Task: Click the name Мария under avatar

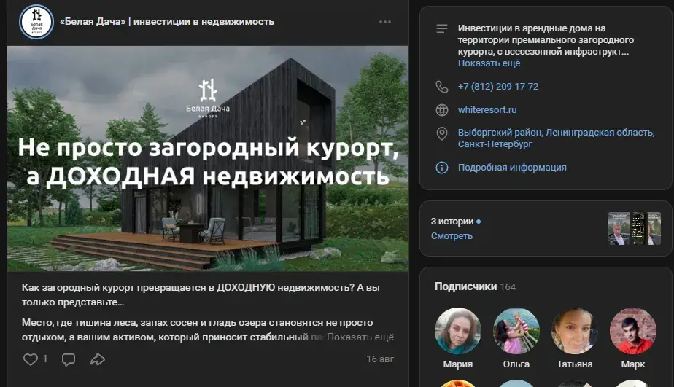Action: pos(458,364)
